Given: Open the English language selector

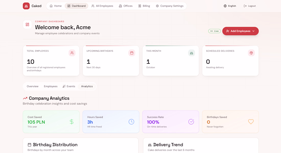Looking at the screenshot, I should click(230, 6).
